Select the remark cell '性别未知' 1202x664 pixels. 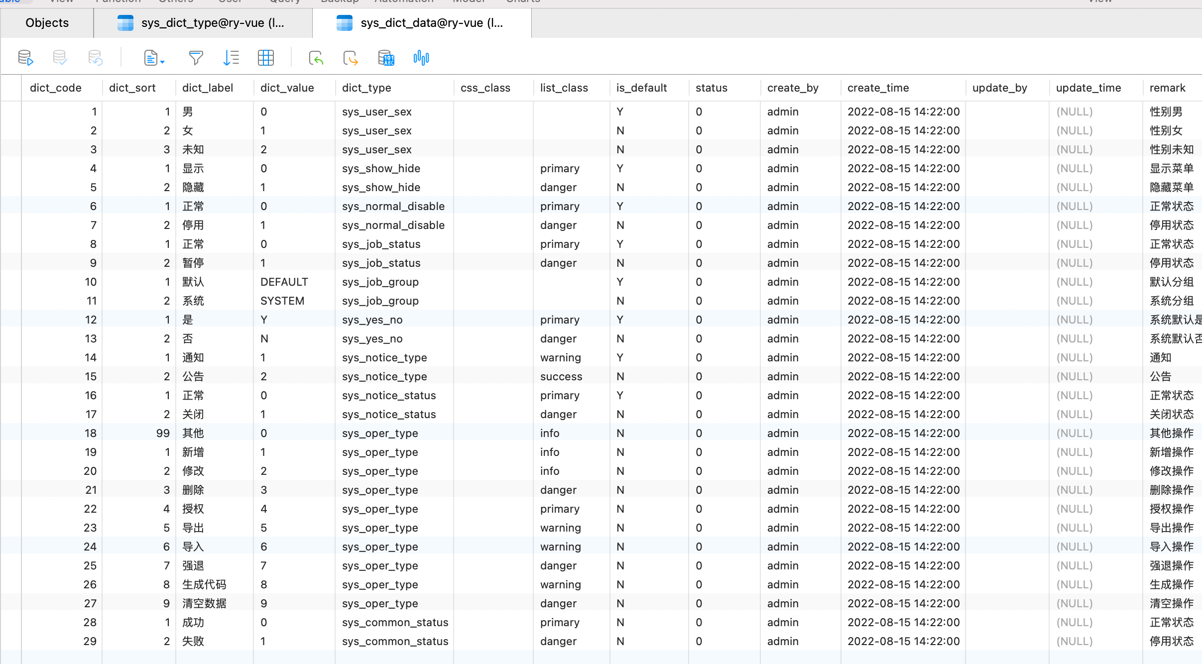(x=1172, y=149)
